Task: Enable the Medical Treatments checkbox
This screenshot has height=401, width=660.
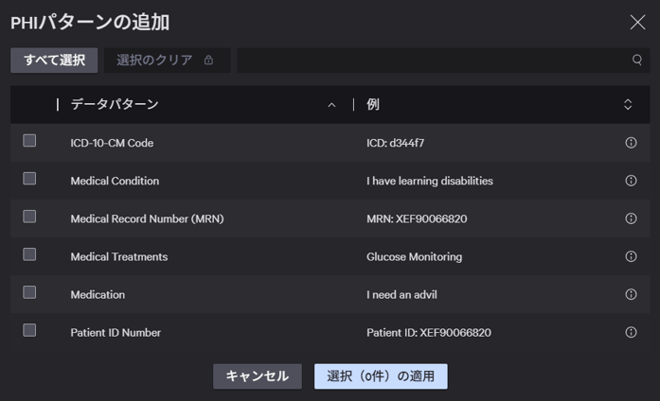Action: 29,253
